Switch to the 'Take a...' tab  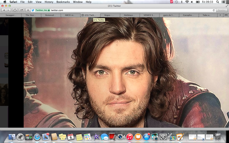tap(208, 15)
